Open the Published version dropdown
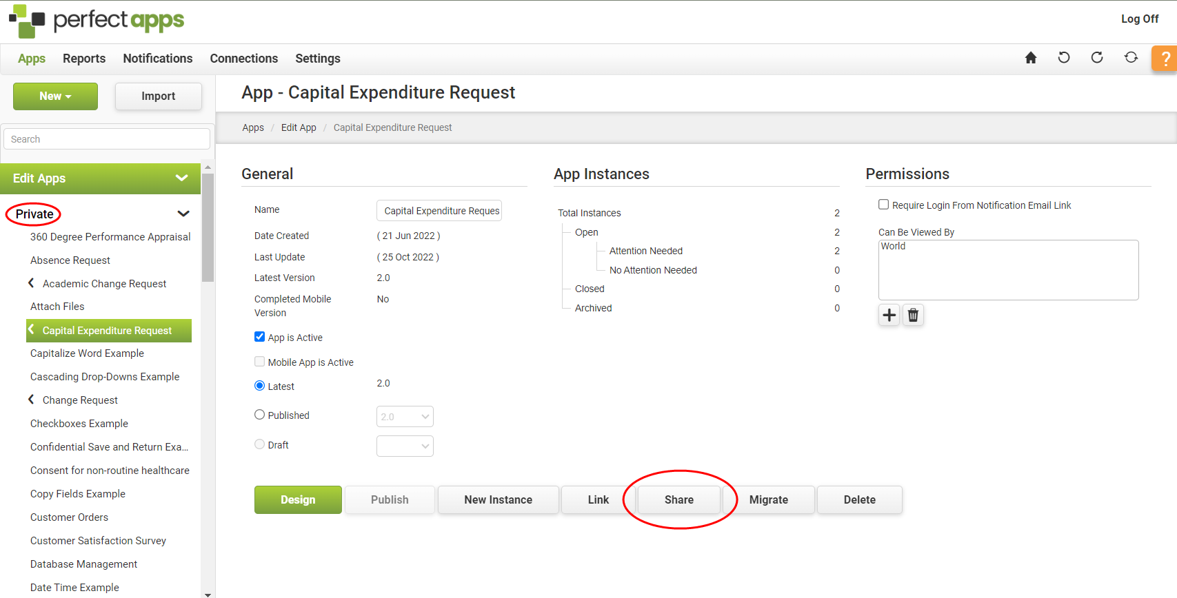Image resolution: width=1177 pixels, height=598 pixels. pos(405,417)
